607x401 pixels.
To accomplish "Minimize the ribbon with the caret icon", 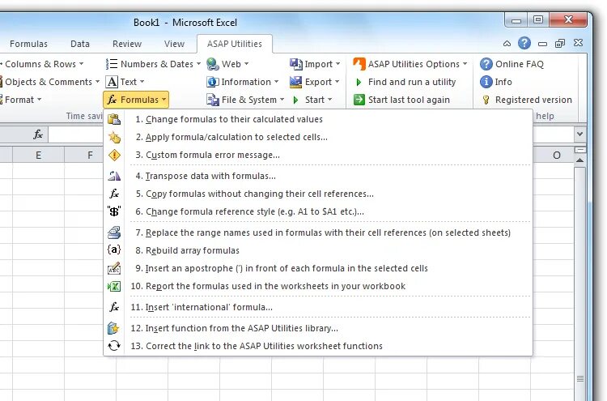I will [507, 44].
